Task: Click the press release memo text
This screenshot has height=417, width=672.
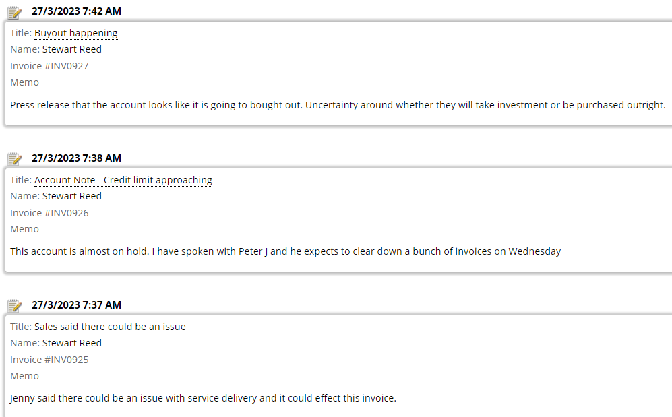Action: 337,105
